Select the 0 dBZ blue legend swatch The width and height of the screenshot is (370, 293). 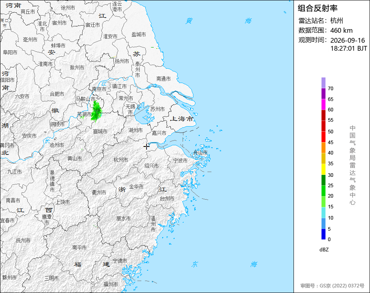click(x=323, y=234)
